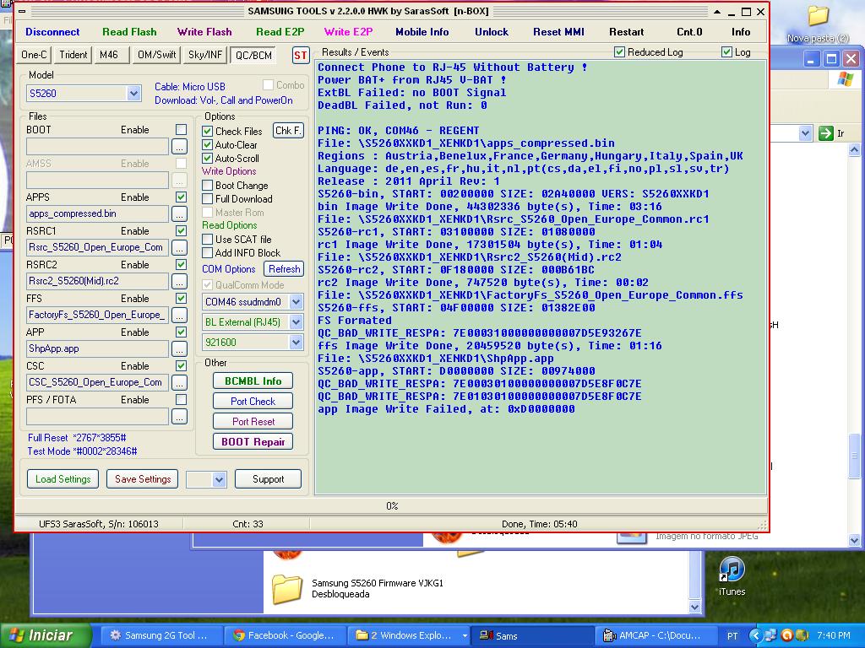
Task: Open the dropdown beside Save Settings
Action: (219, 479)
